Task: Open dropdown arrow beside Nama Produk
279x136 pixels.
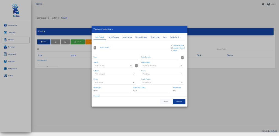Action: 95,48
